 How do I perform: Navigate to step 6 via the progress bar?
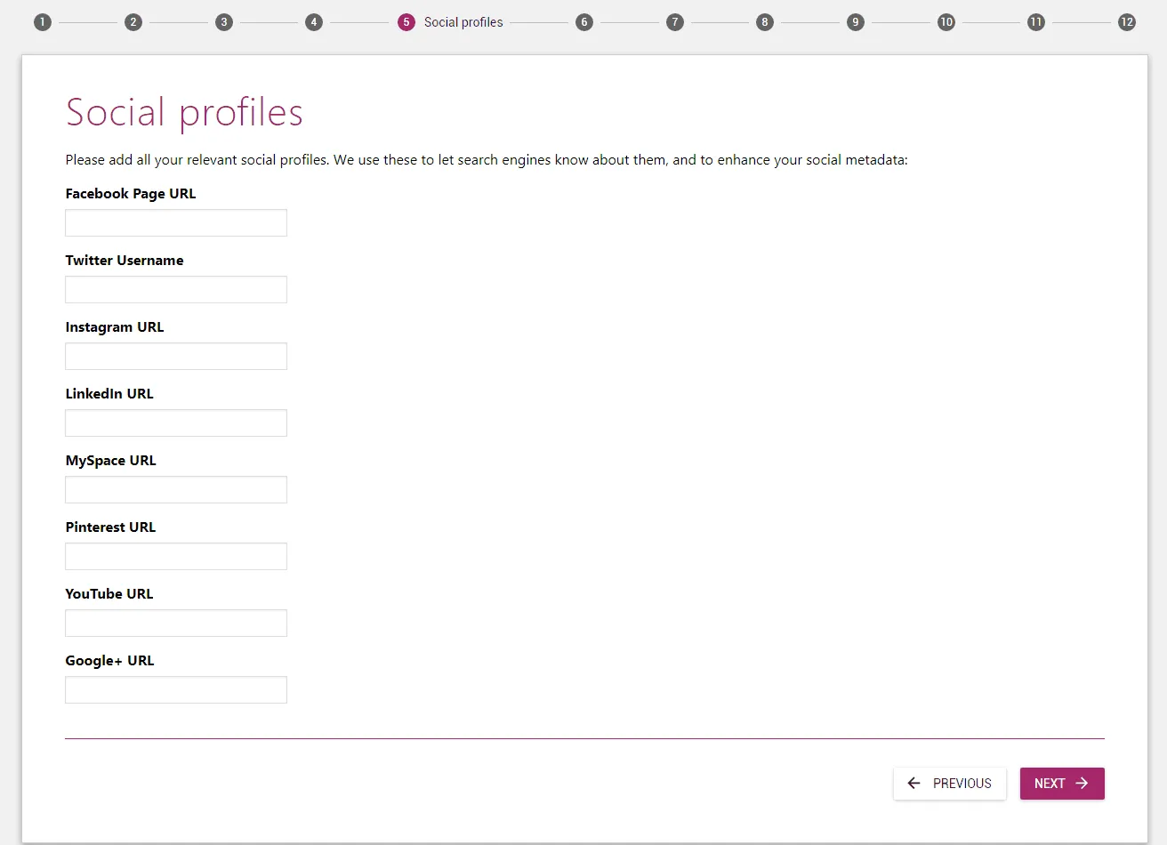click(584, 21)
